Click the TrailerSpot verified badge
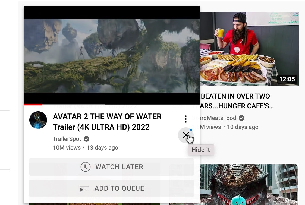Image resolution: width=305 pixels, height=205 pixels. point(87,139)
